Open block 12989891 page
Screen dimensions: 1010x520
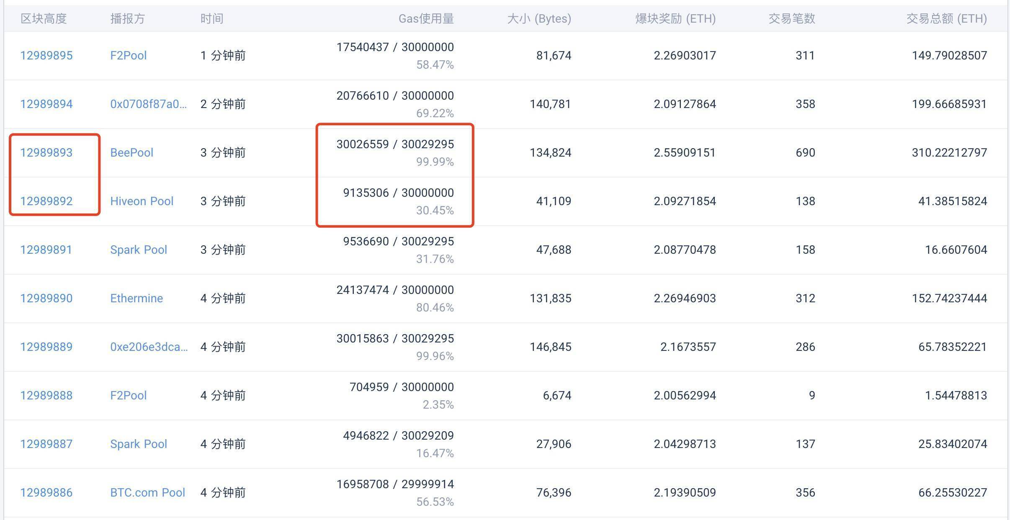46,250
